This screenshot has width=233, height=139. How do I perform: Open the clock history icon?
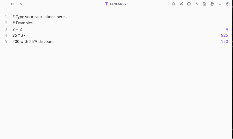click(x=189, y=4)
